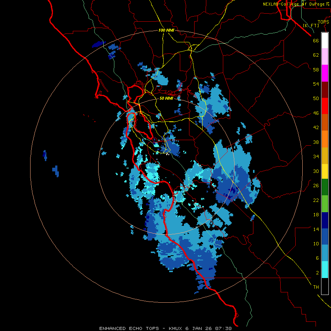Click the '54' legend value
The width and height of the screenshot is (331, 331).
coord(316,84)
